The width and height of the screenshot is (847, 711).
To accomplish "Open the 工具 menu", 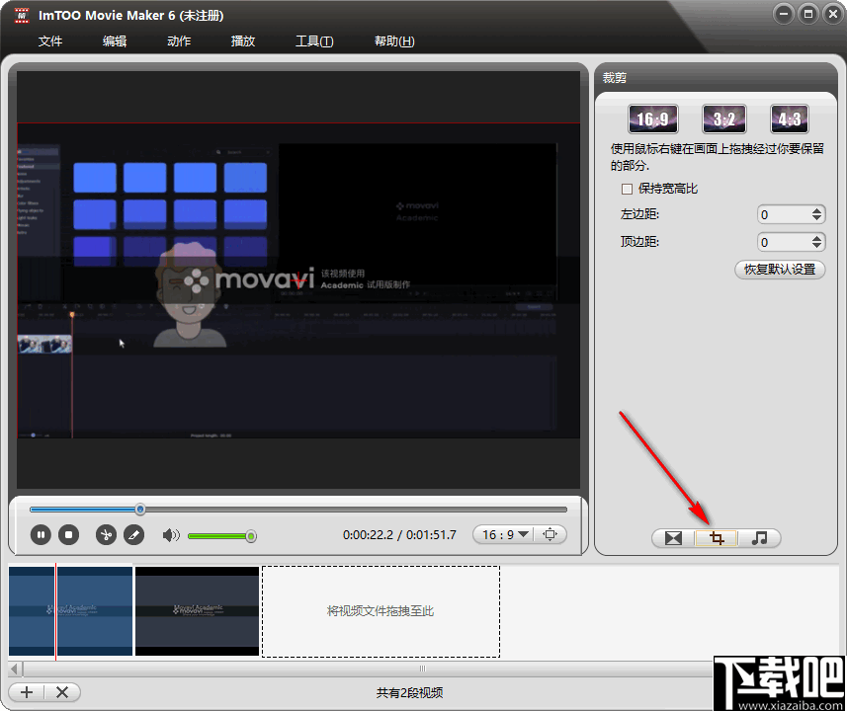I will pos(313,41).
